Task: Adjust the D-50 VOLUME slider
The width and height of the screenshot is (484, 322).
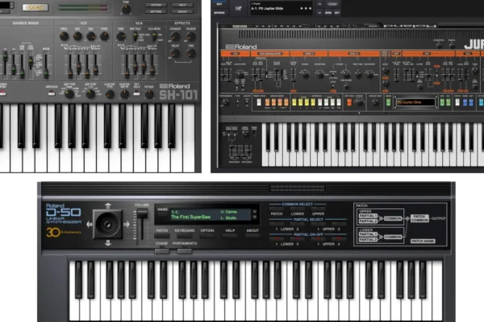Action: point(142,213)
